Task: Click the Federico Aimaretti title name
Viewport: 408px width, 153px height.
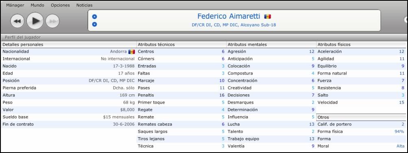Action: pos(229,16)
